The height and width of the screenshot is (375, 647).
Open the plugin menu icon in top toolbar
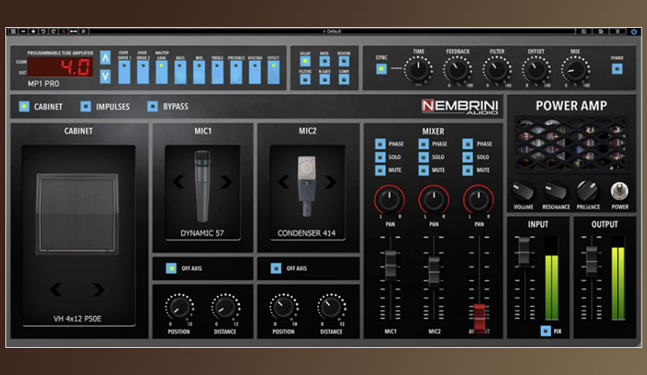click(13, 32)
